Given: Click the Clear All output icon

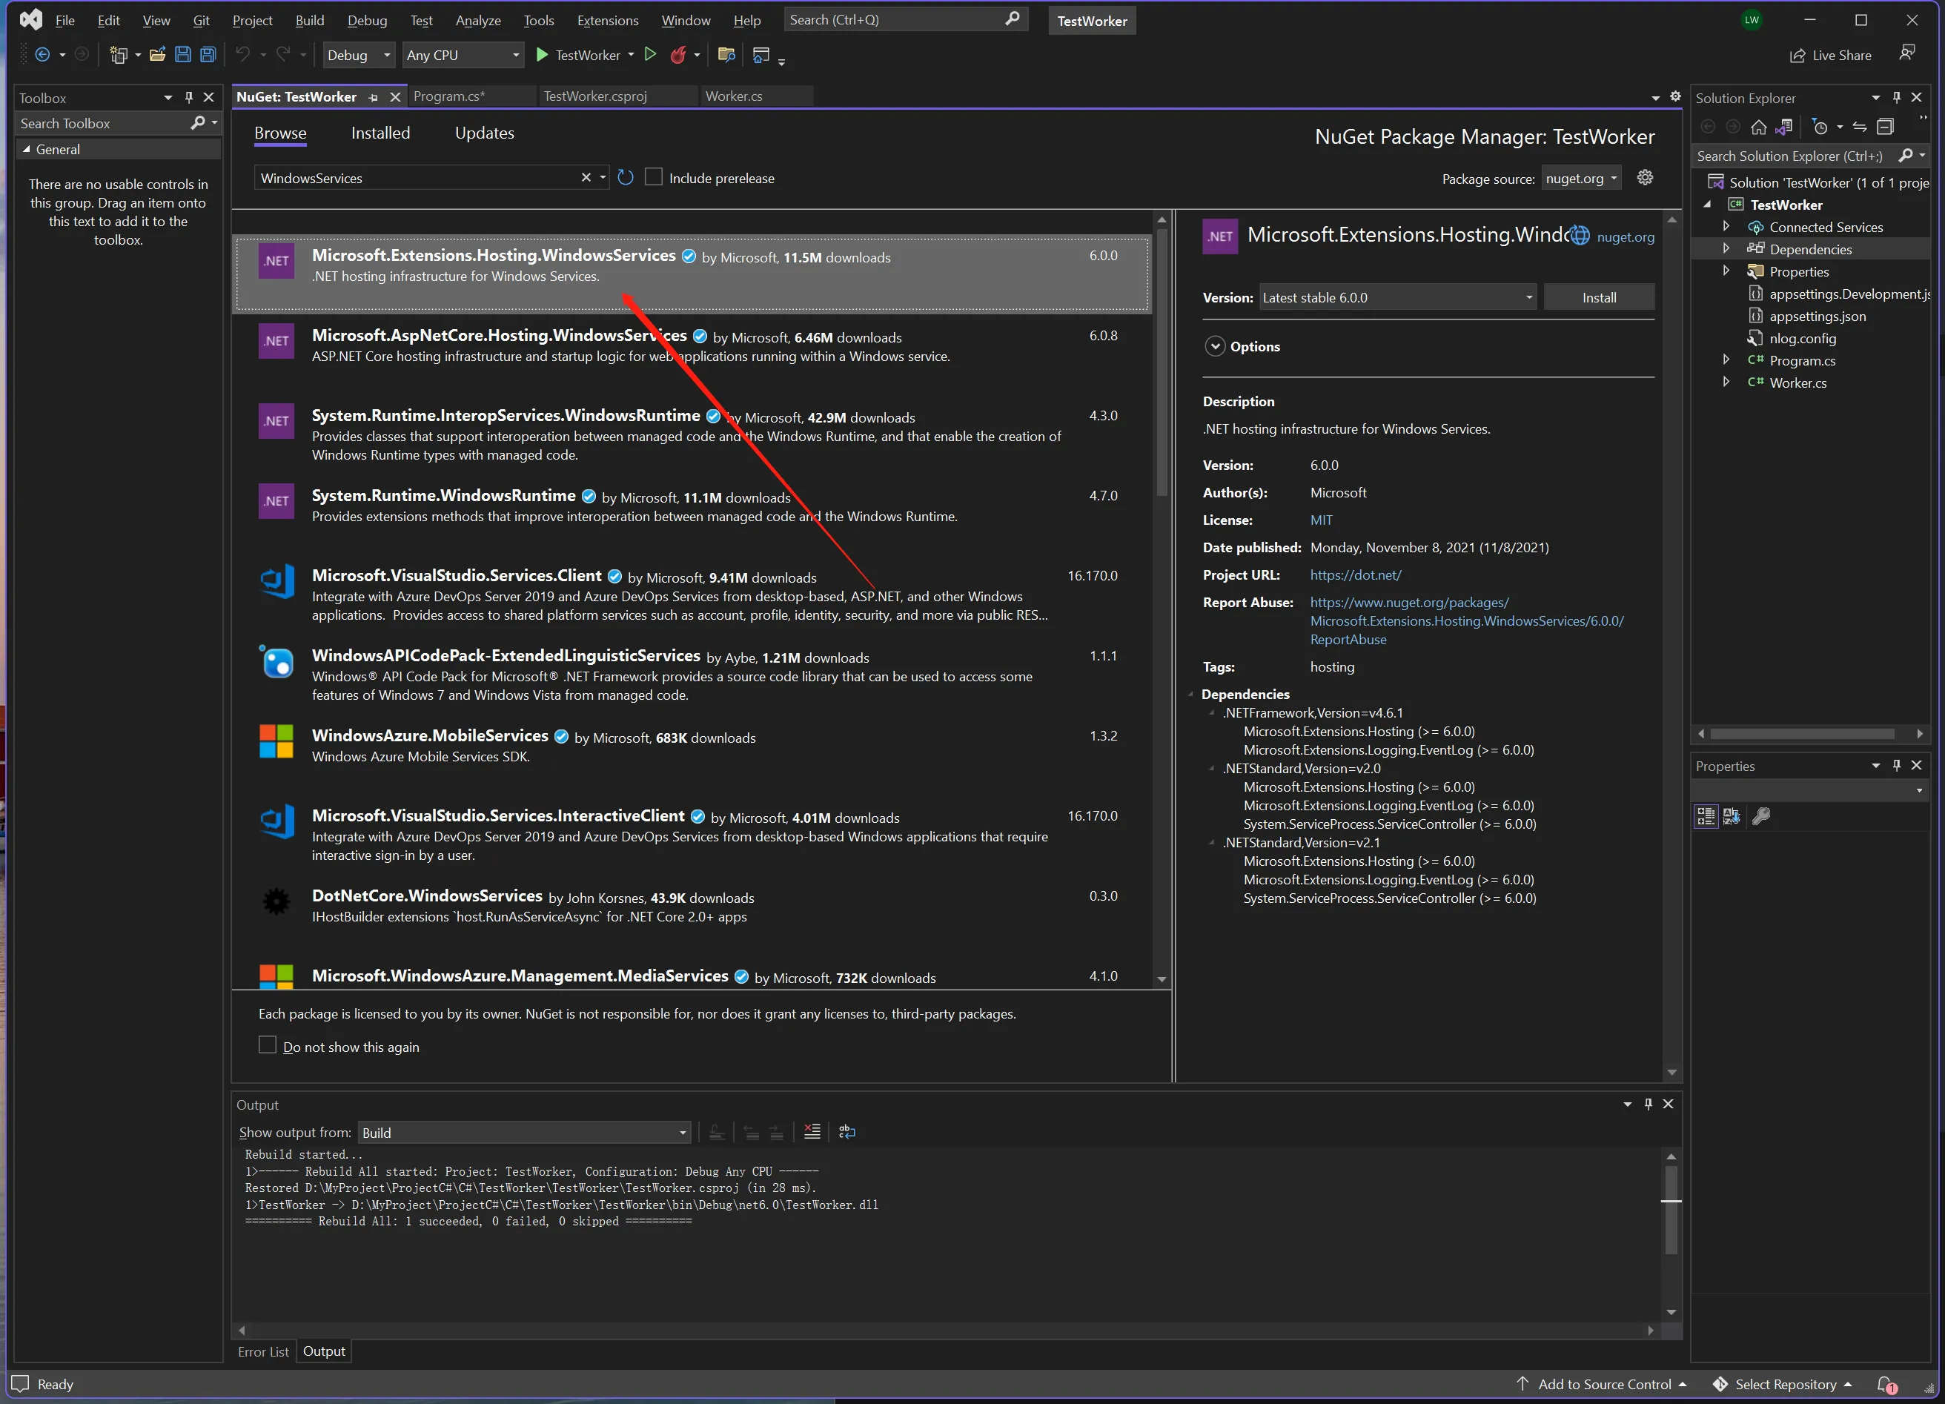Looking at the screenshot, I should (x=812, y=1131).
